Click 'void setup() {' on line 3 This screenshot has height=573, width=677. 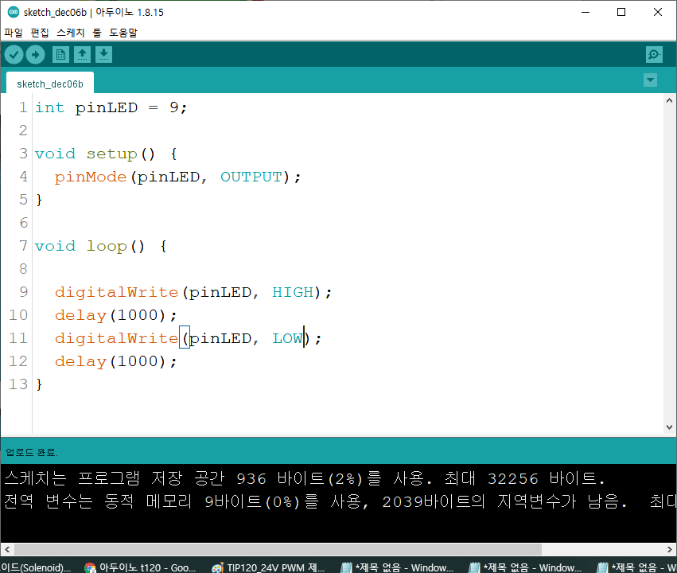(106, 154)
